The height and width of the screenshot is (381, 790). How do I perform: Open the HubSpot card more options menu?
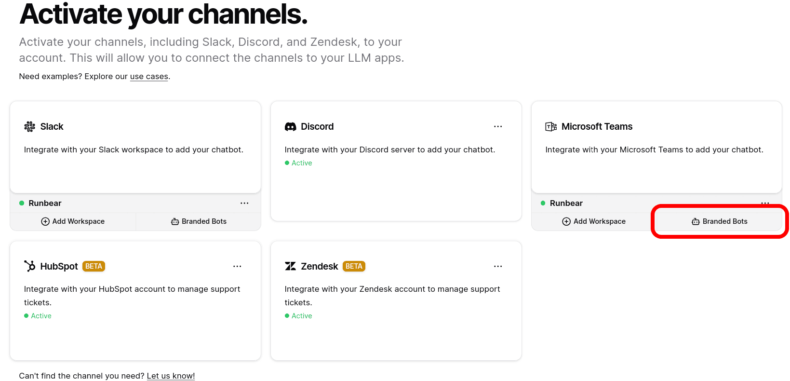coord(237,266)
